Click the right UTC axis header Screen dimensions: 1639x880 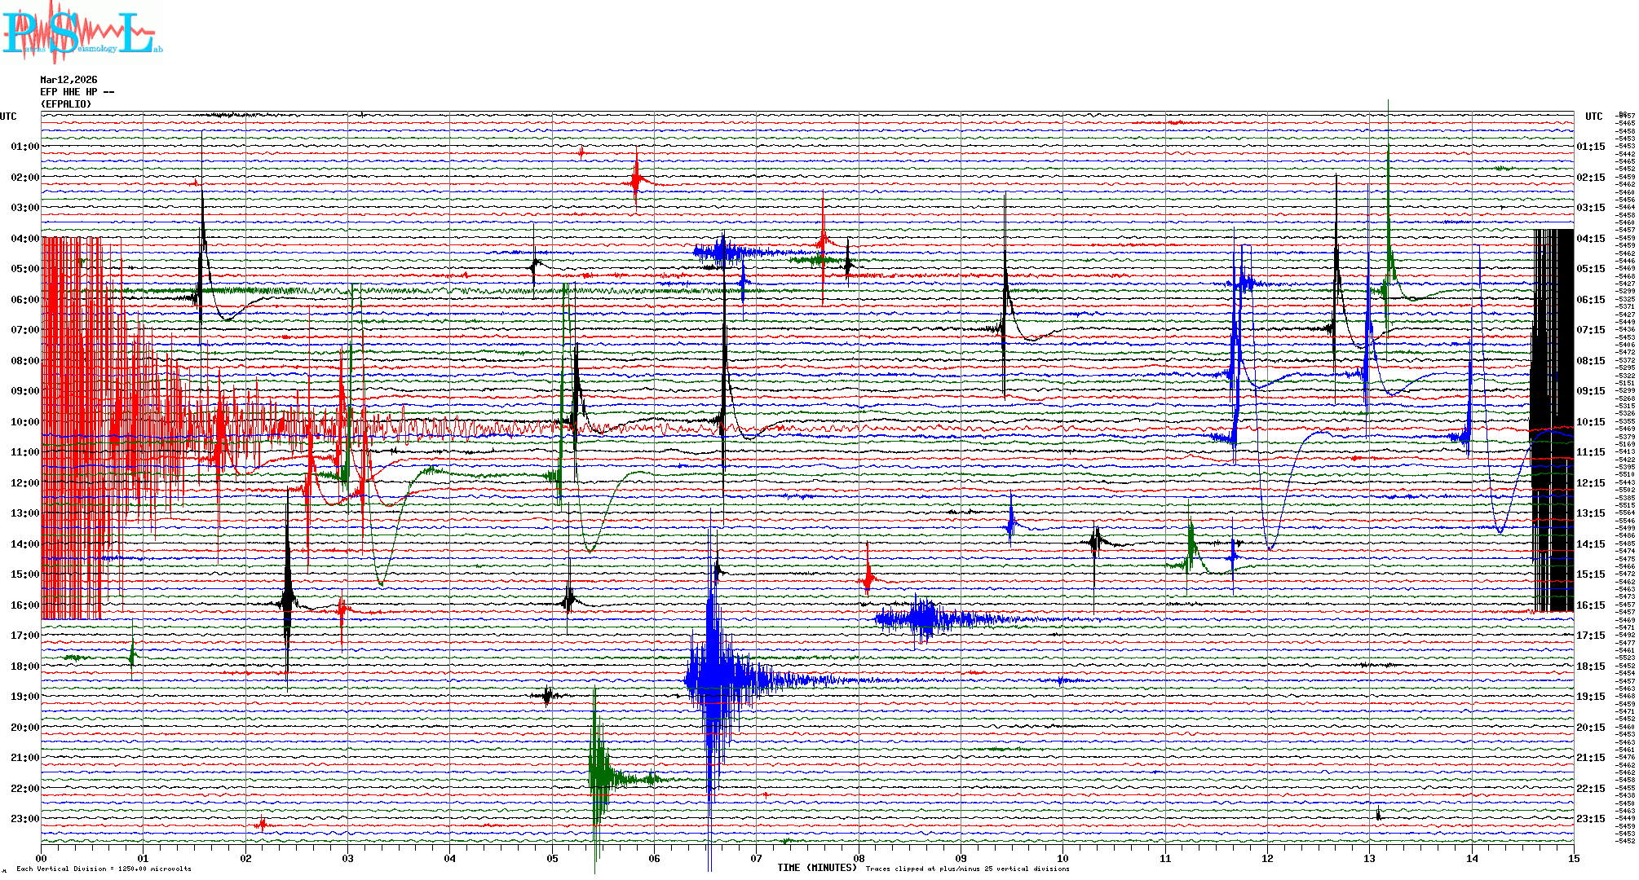pos(1593,117)
